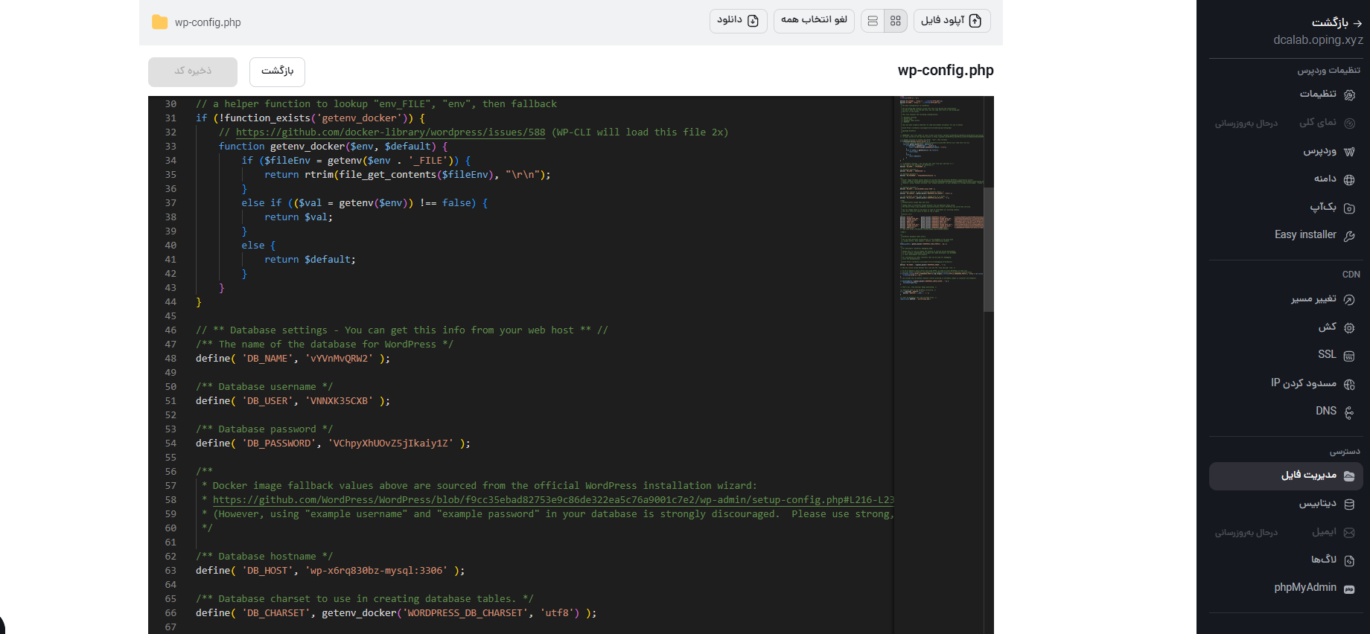Click the dcalab.oping.xyz site name
The height and width of the screenshot is (634, 1370).
(x=1318, y=40)
